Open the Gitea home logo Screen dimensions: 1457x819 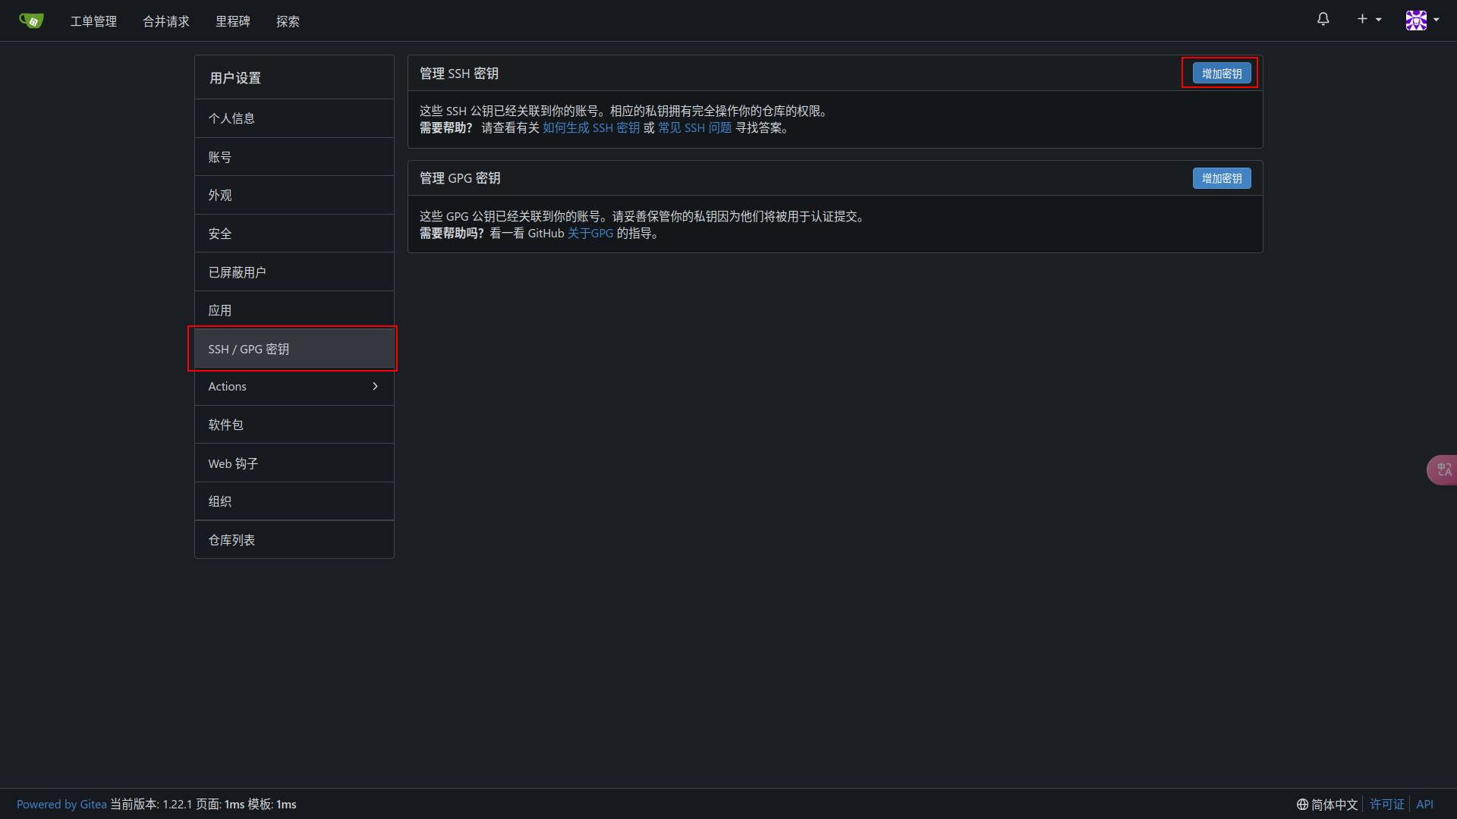click(x=31, y=20)
